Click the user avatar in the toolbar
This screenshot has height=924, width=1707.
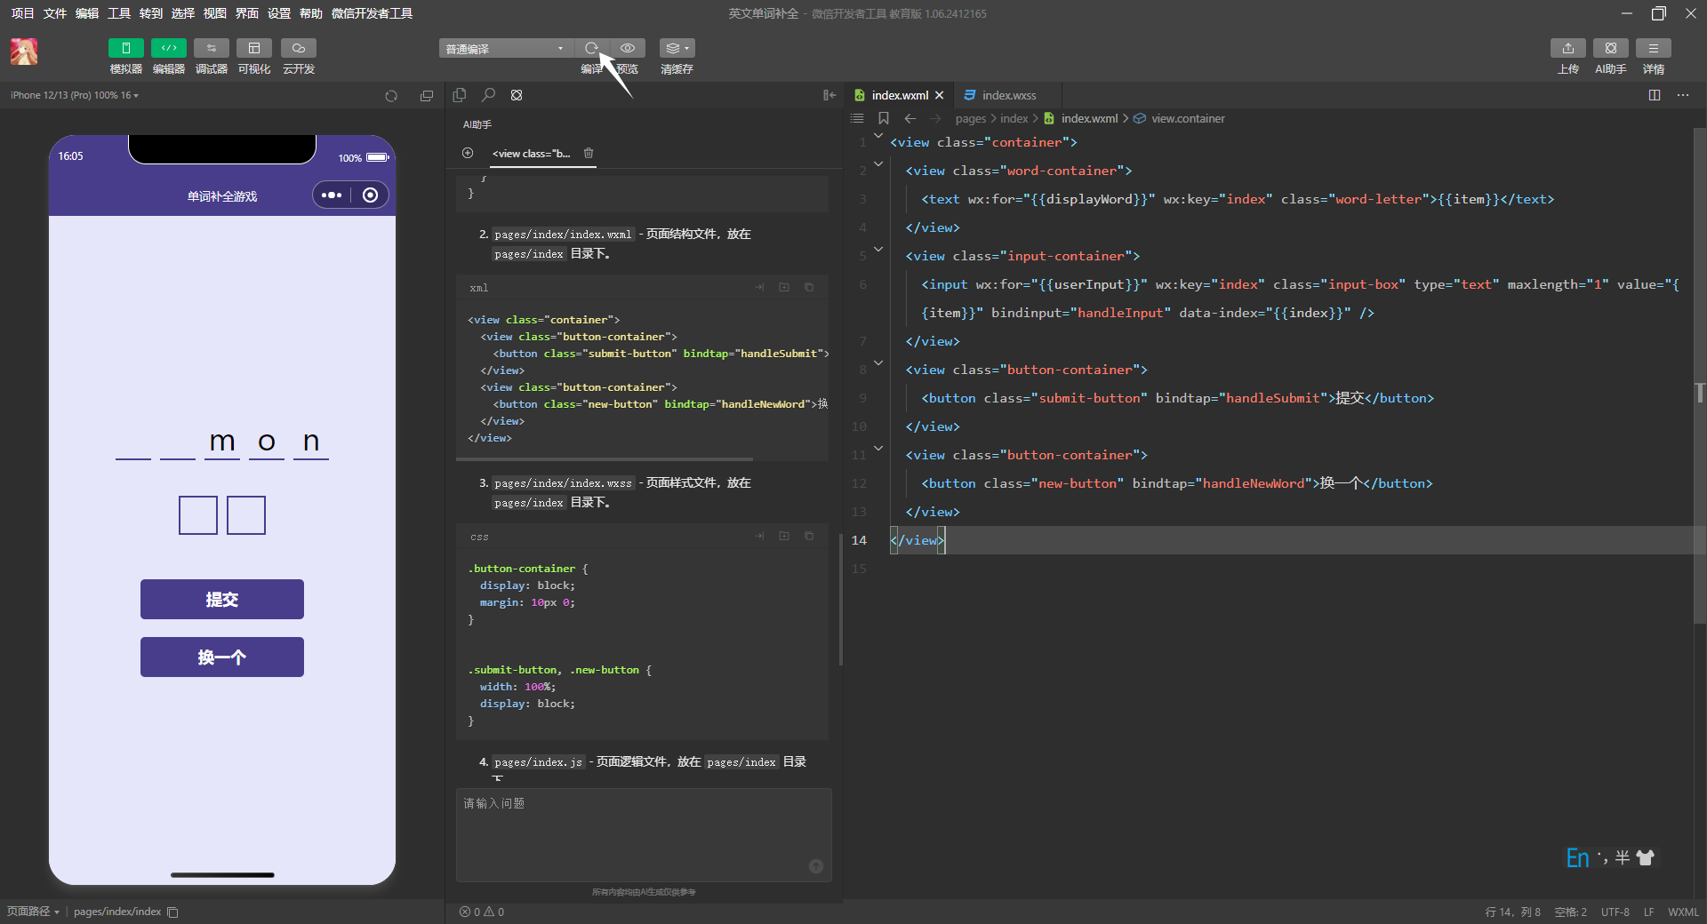(24, 52)
